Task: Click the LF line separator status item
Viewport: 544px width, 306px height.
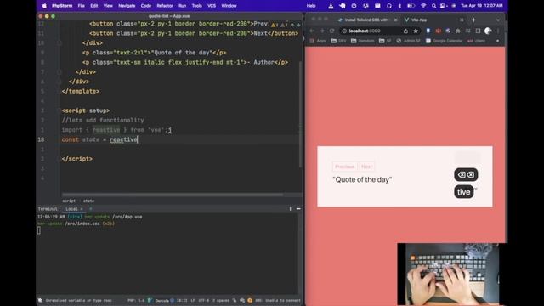Action: pyautogui.click(x=193, y=300)
